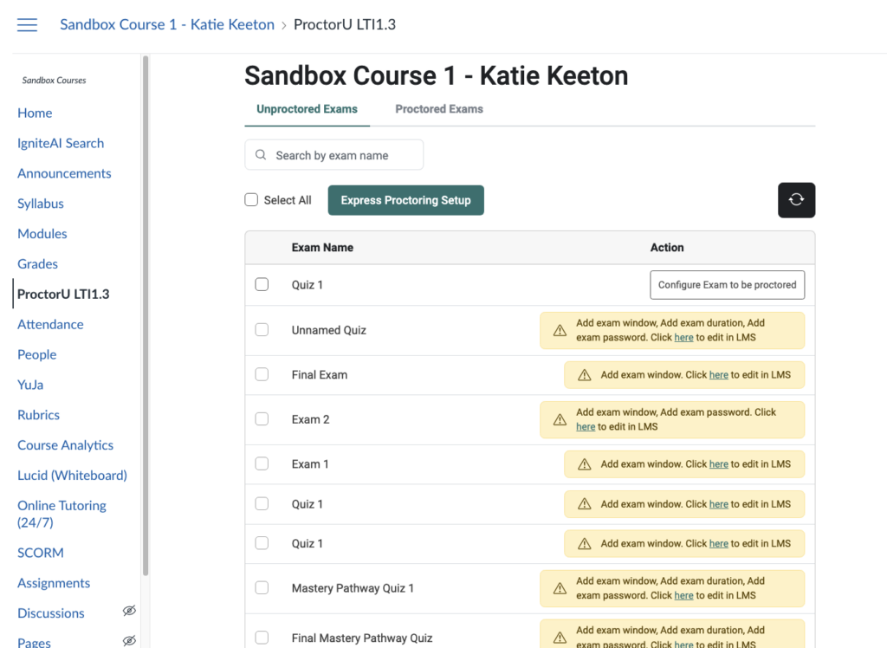Check the Mastery Pathway Quiz 1 checkbox
This screenshot has width=887, height=648.
(x=262, y=587)
